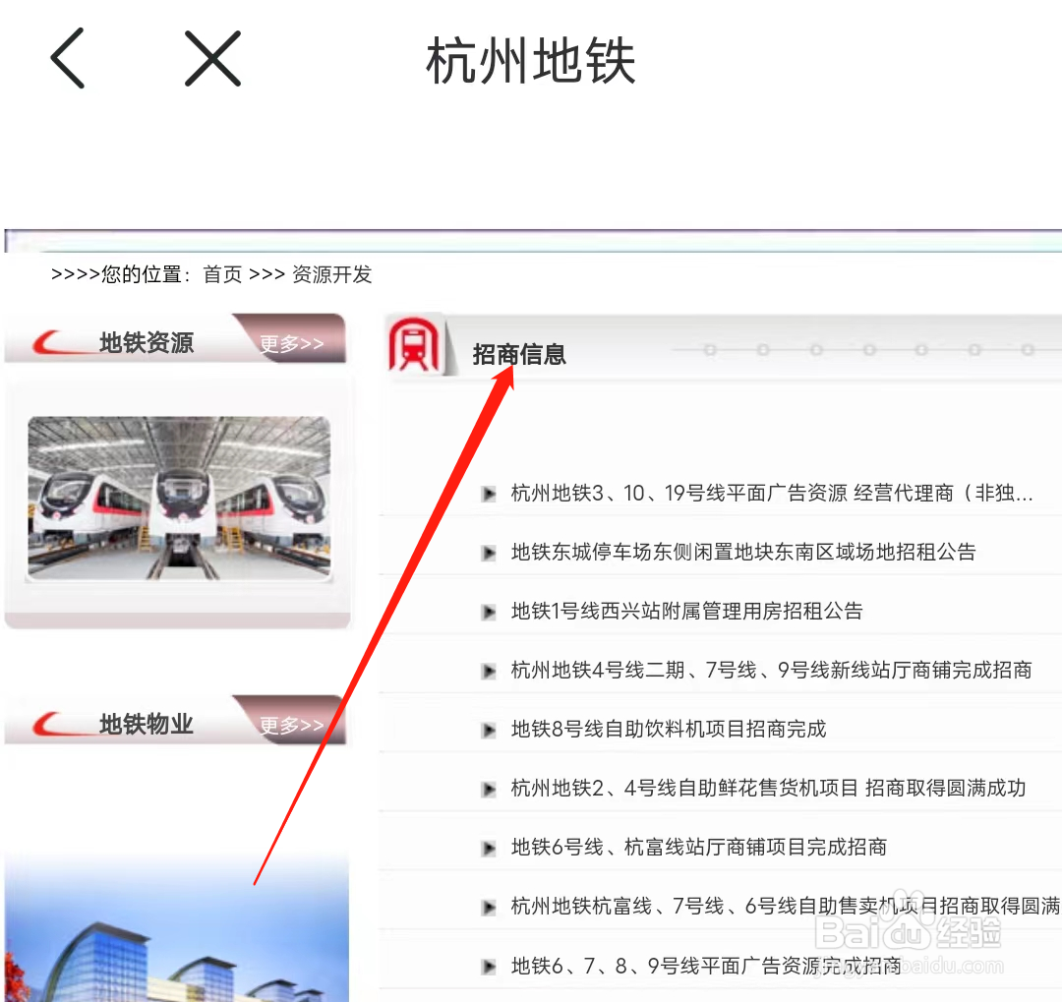This screenshot has width=1062, height=1002.
Task: Open 更多>> link beside 地铁资源
Action: coord(292,343)
